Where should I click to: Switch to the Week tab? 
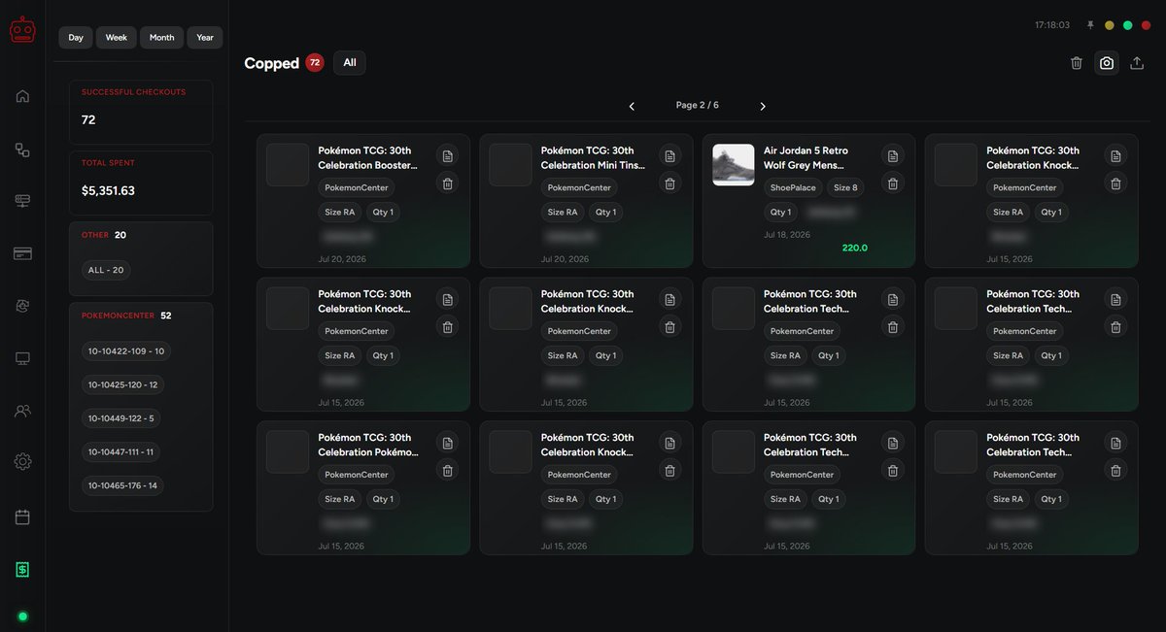click(117, 38)
